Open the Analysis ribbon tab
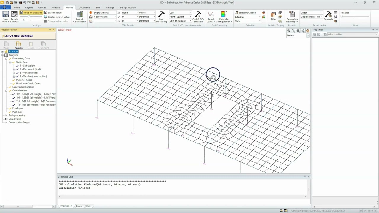379x213 pixels. coord(56,7)
